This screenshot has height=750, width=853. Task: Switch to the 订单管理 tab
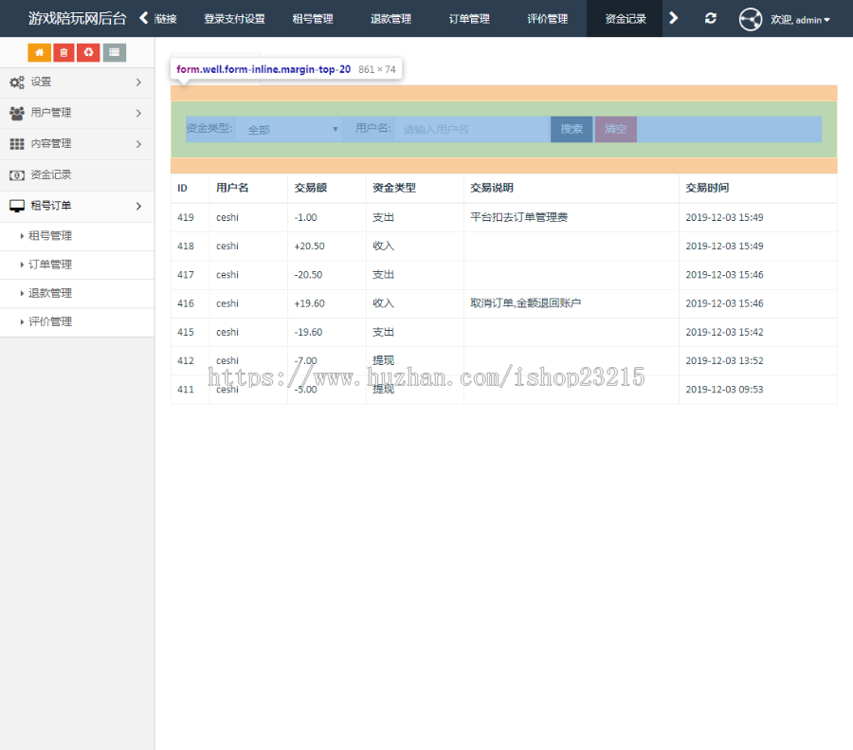coord(469,19)
